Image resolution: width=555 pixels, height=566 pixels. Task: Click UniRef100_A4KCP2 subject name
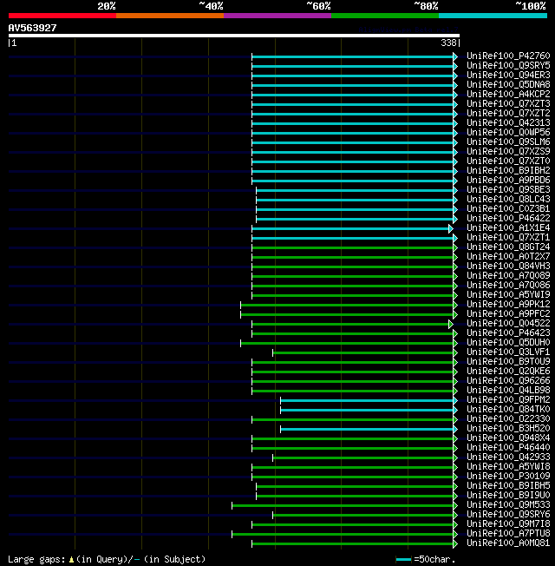[508, 95]
